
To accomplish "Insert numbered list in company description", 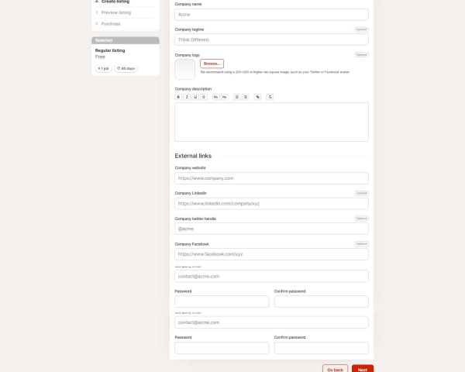I will click(x=246, y=97).
